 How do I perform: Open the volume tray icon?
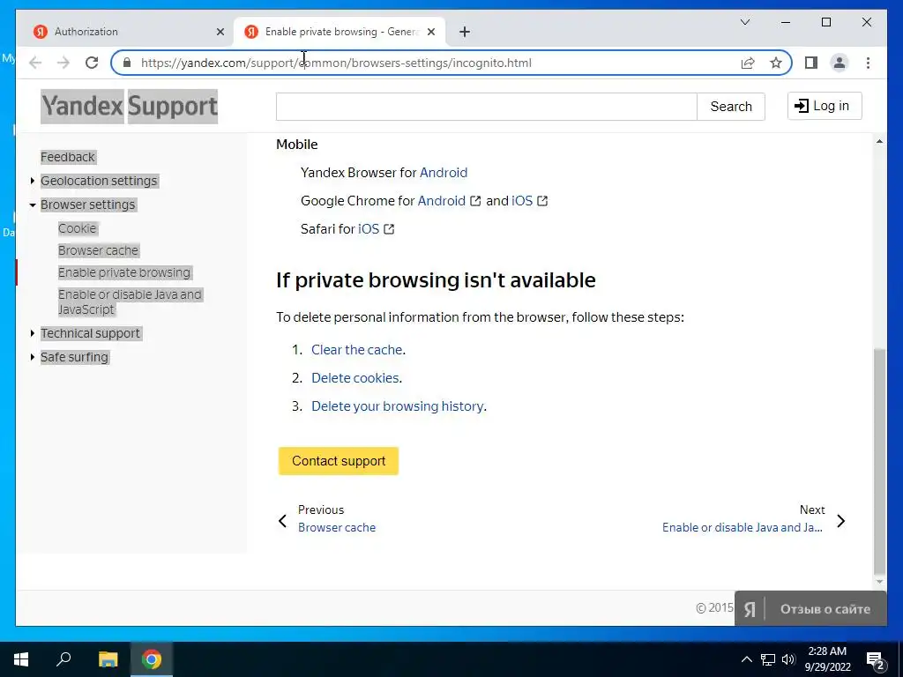(788, 659)
